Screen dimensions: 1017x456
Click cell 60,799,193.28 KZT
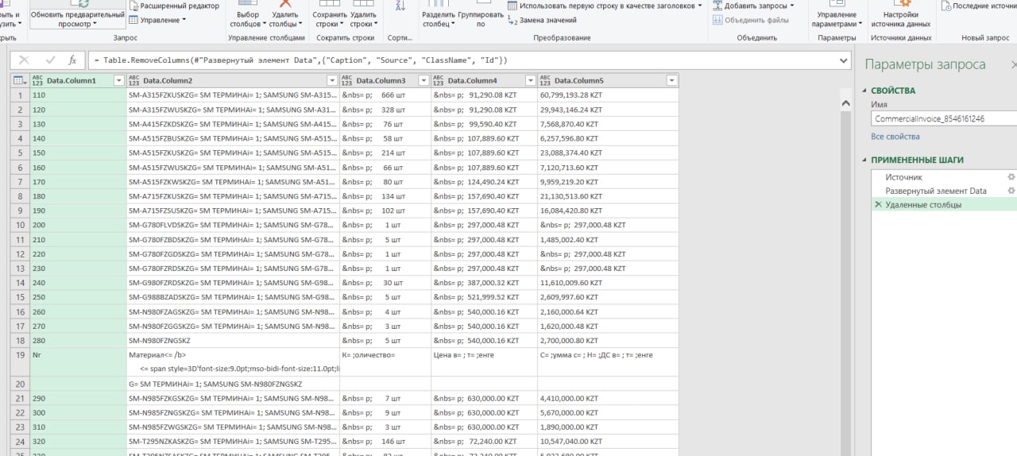coord(608,95)
